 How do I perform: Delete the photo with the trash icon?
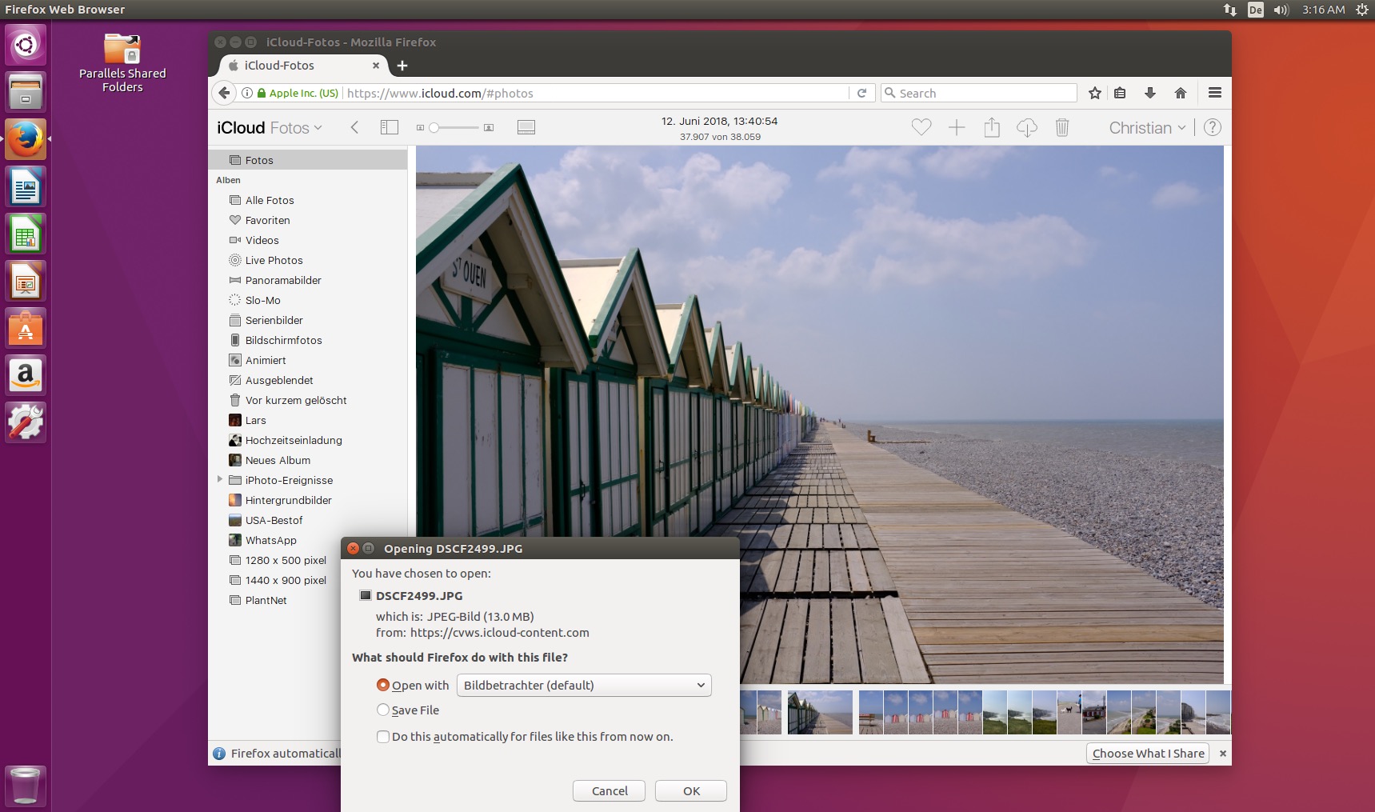pos(1062,127)
